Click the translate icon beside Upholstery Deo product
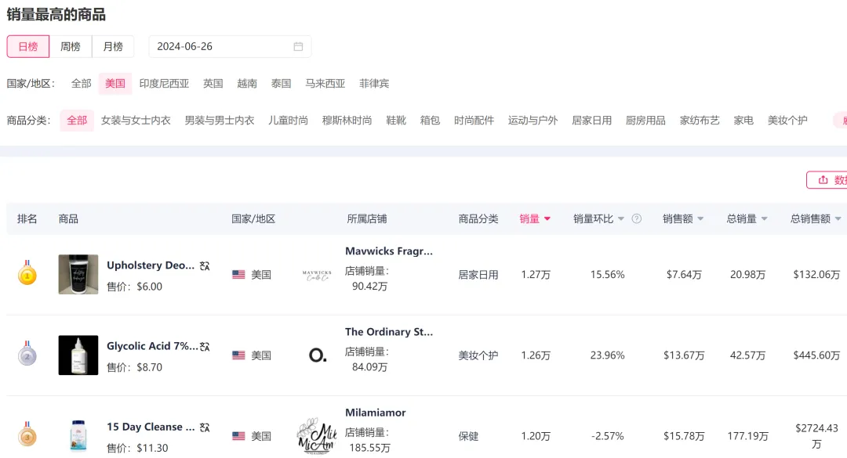 click(205, 265)
